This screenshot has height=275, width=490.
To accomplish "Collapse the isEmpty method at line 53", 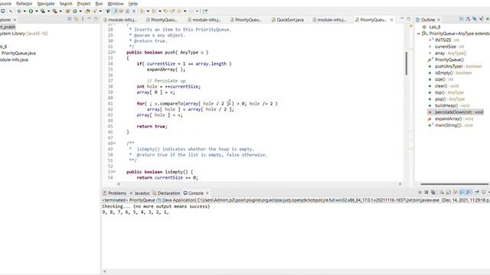I will (114, 171).
